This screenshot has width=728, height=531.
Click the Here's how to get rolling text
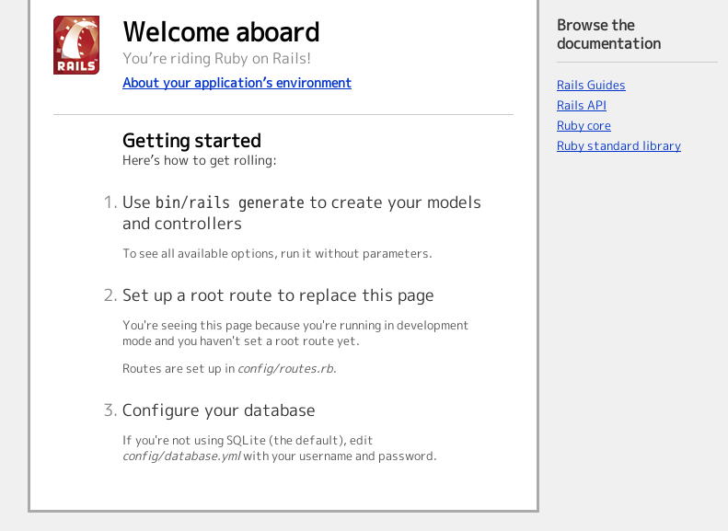[199, 161]
